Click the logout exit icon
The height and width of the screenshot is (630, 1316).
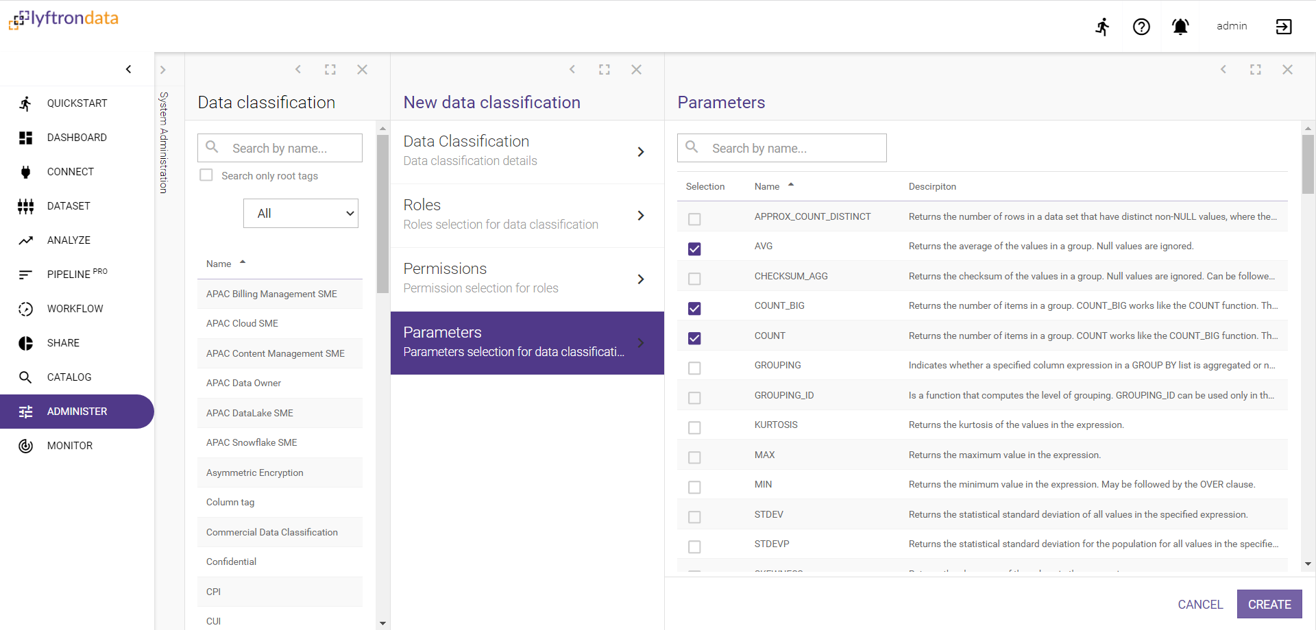(x=1283, y=27)
